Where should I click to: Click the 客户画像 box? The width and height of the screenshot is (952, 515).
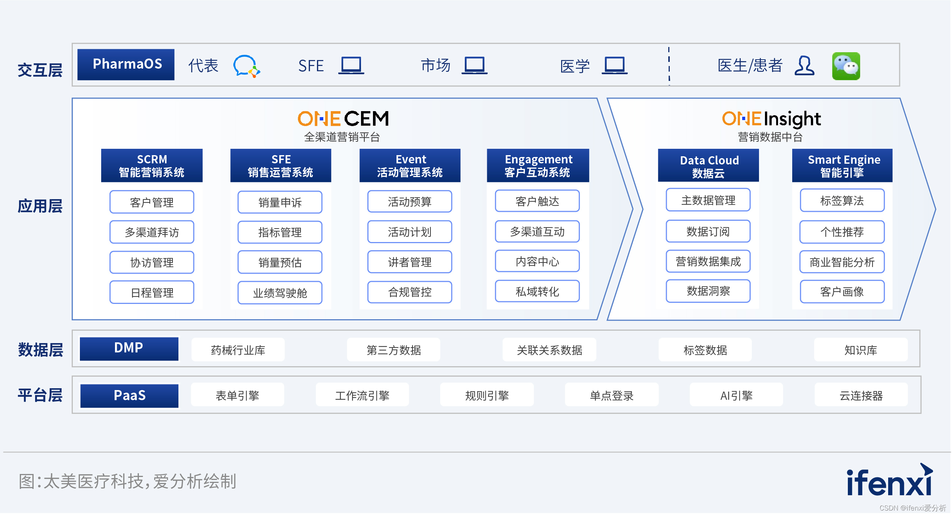click(842, 292)
